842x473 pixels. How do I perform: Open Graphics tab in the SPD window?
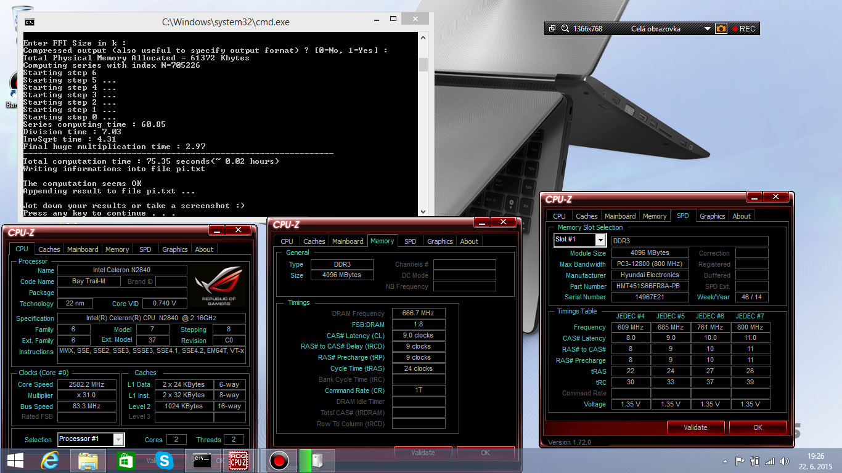(712, 216)
